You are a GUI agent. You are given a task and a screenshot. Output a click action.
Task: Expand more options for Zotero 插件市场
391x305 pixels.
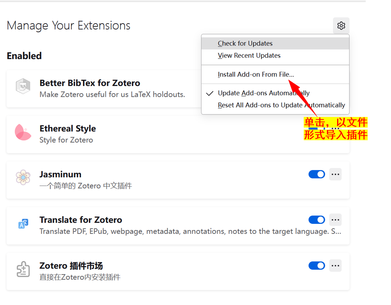pyautogui.click(x=335, y=266)
